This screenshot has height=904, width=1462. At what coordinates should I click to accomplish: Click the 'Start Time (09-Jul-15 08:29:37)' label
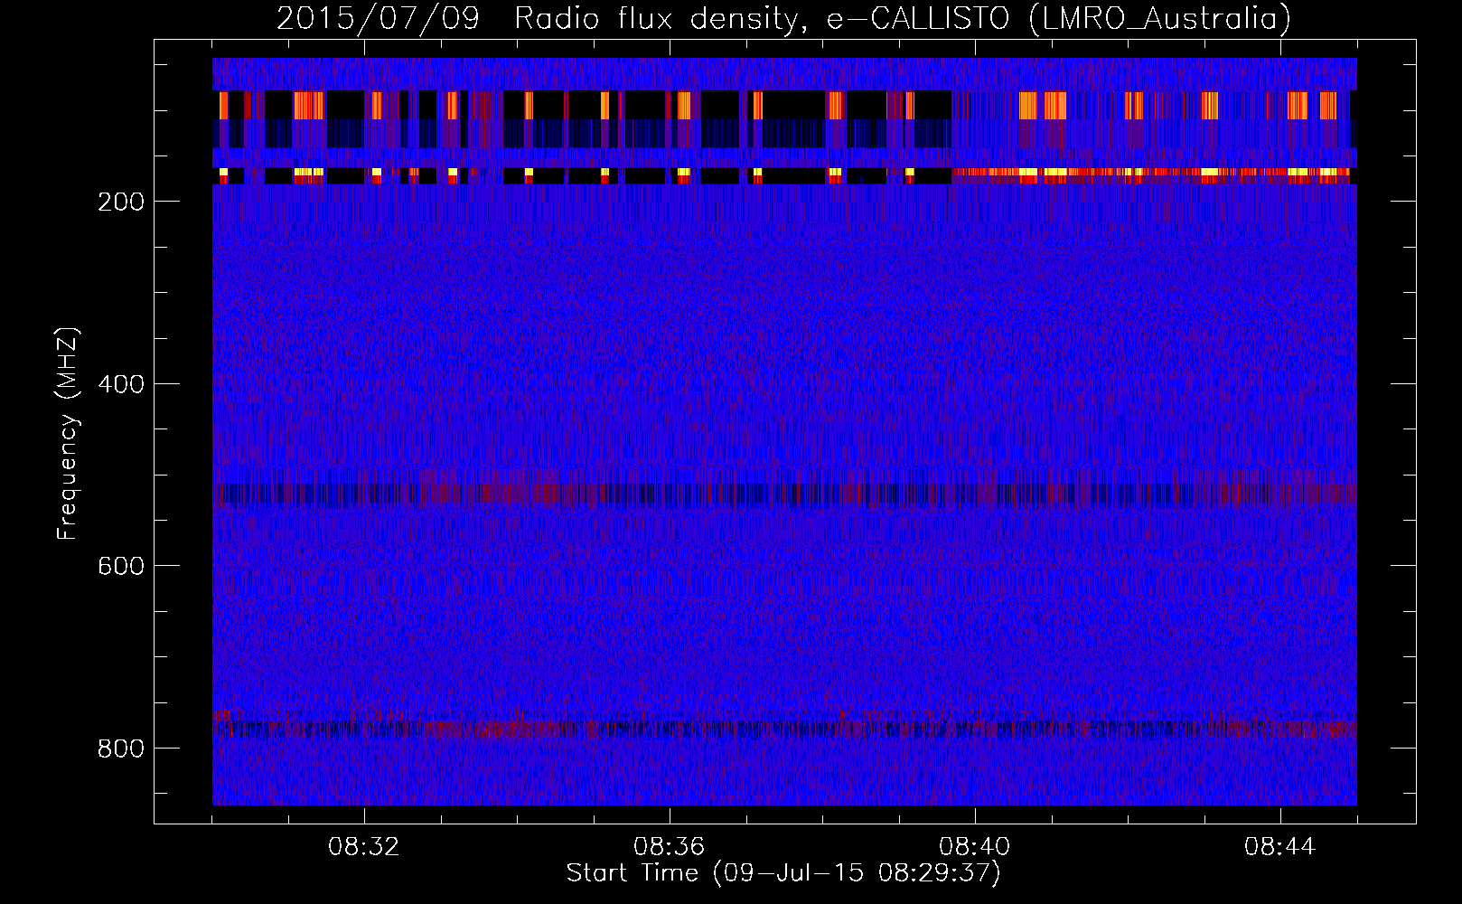pos(783,873)
